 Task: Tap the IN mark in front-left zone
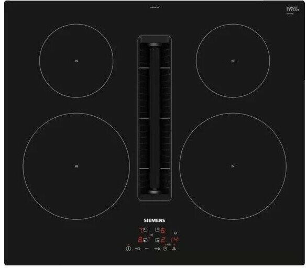tap(76, 166)
